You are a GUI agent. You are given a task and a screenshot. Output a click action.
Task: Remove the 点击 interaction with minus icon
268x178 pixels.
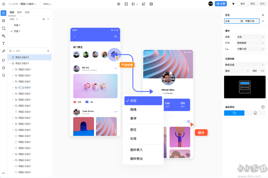click(263, 21)
